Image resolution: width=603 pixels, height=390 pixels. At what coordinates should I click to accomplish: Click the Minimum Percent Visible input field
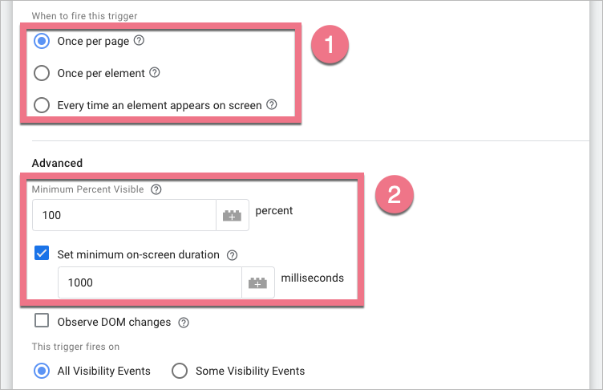(x=124, y=215)
